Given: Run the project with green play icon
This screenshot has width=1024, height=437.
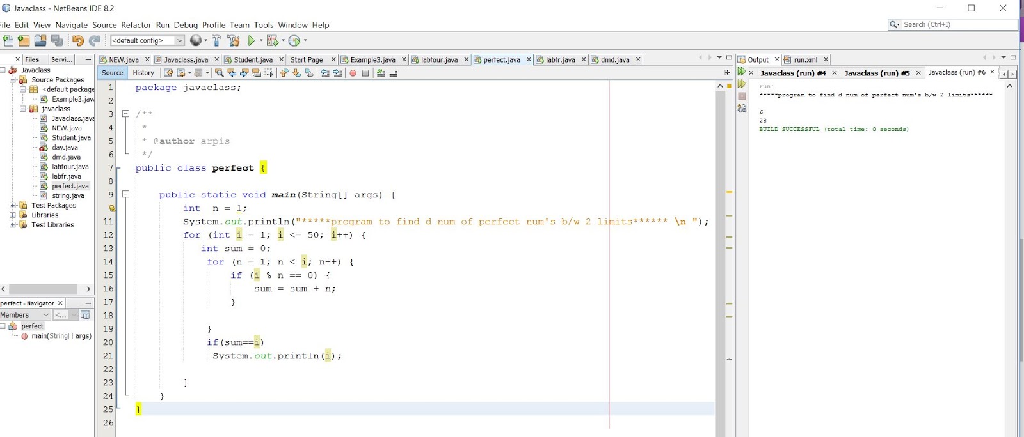Looking at the screenshot, I should (252, 41).
